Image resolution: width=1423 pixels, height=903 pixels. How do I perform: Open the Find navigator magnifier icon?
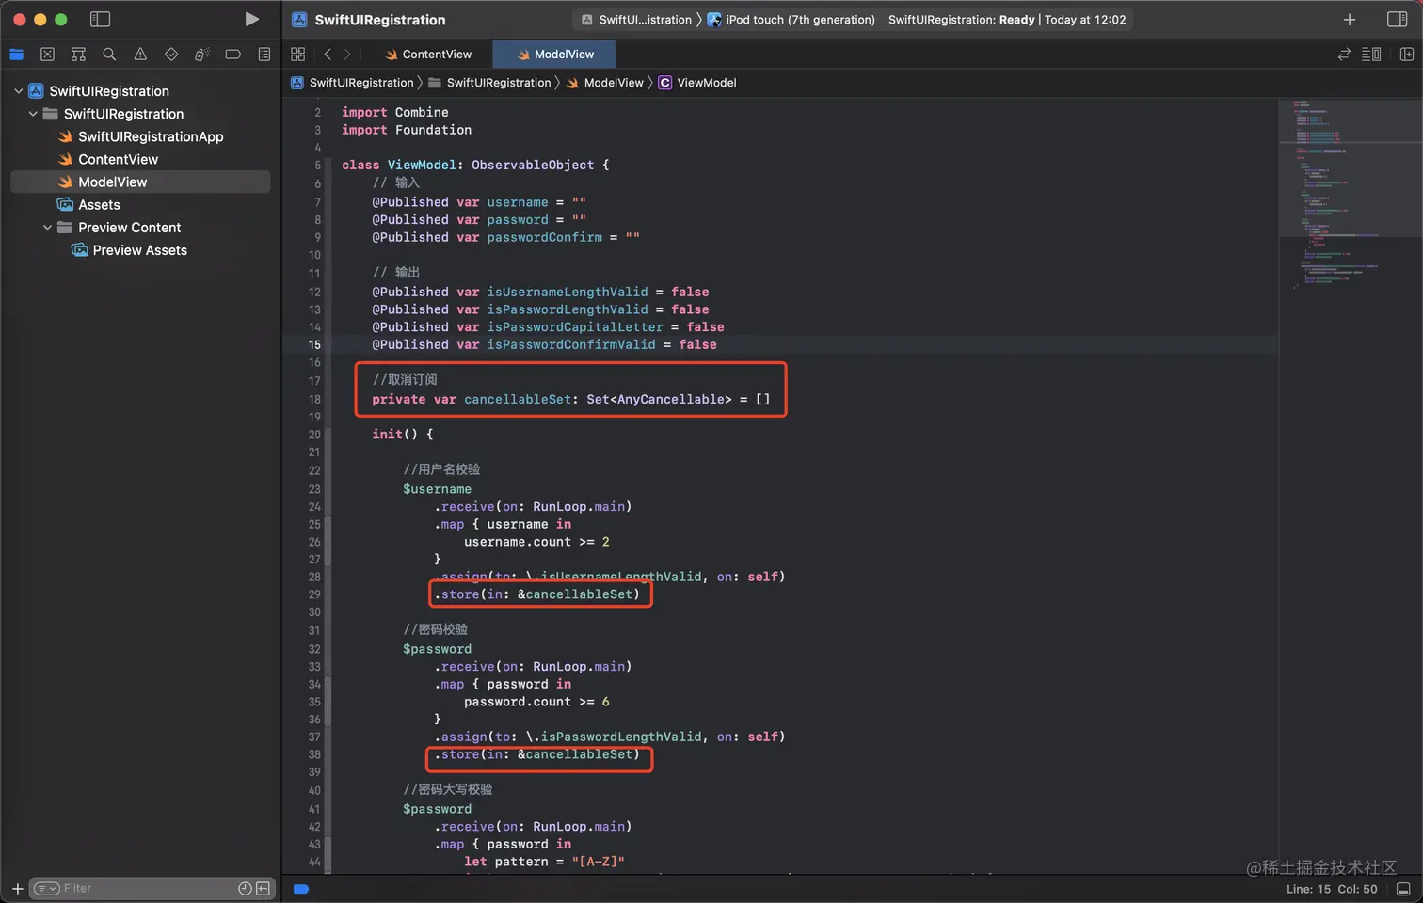tap(109, 55)
